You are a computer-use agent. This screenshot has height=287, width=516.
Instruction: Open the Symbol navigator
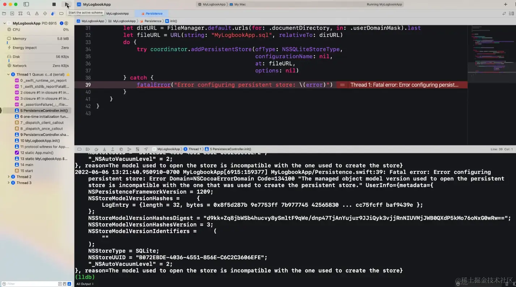click(x=20, y=13)
